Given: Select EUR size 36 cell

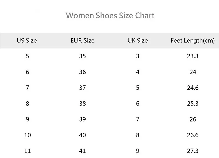Looking at the screenshot, I should click(x=83, y=72).
